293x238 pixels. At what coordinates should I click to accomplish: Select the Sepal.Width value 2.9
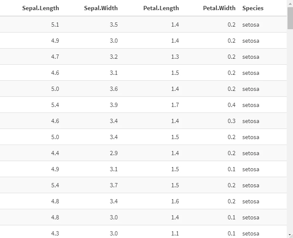(x=114, y=153)
